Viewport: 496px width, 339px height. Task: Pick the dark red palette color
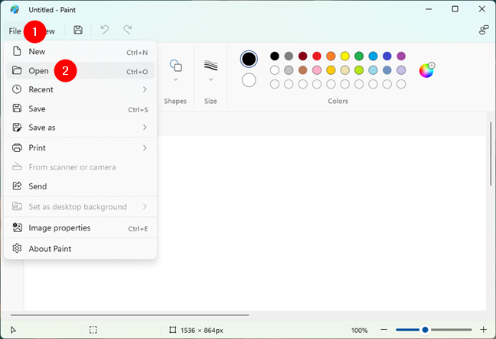tap(302, 56)
